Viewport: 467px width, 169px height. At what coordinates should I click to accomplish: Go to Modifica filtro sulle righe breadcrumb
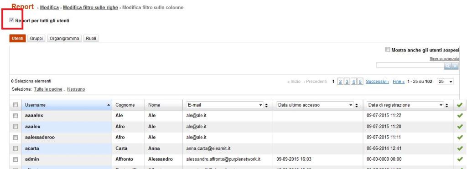(x=91, y=7)
